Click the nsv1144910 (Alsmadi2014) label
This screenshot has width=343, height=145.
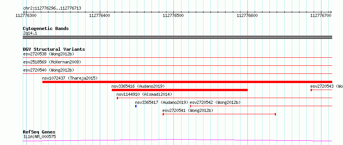tap(144, 94)
